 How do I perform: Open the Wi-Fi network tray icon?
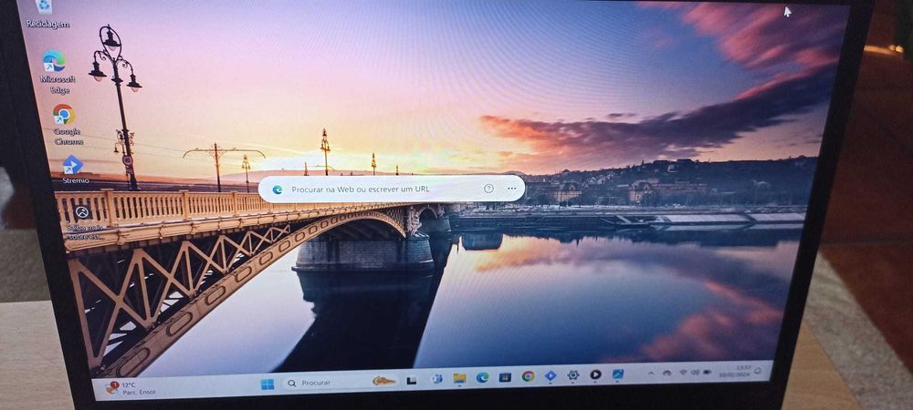(682, 373)
